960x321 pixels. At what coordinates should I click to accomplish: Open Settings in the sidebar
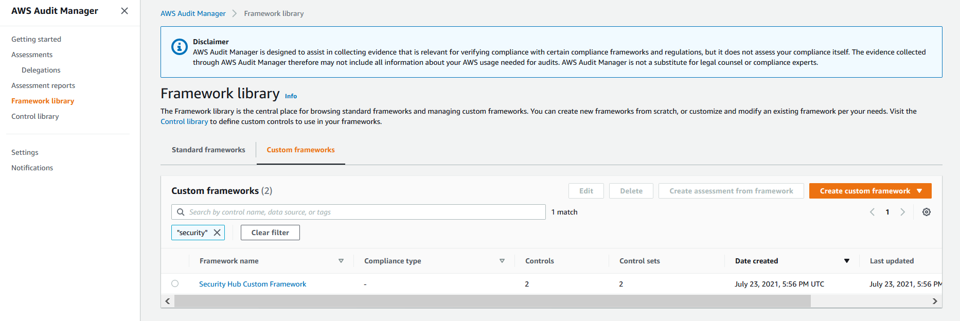25,152
